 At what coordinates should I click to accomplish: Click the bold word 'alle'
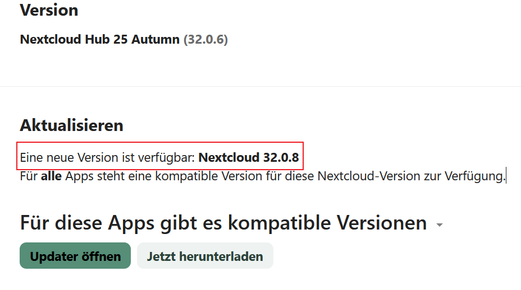click(52, 176)
